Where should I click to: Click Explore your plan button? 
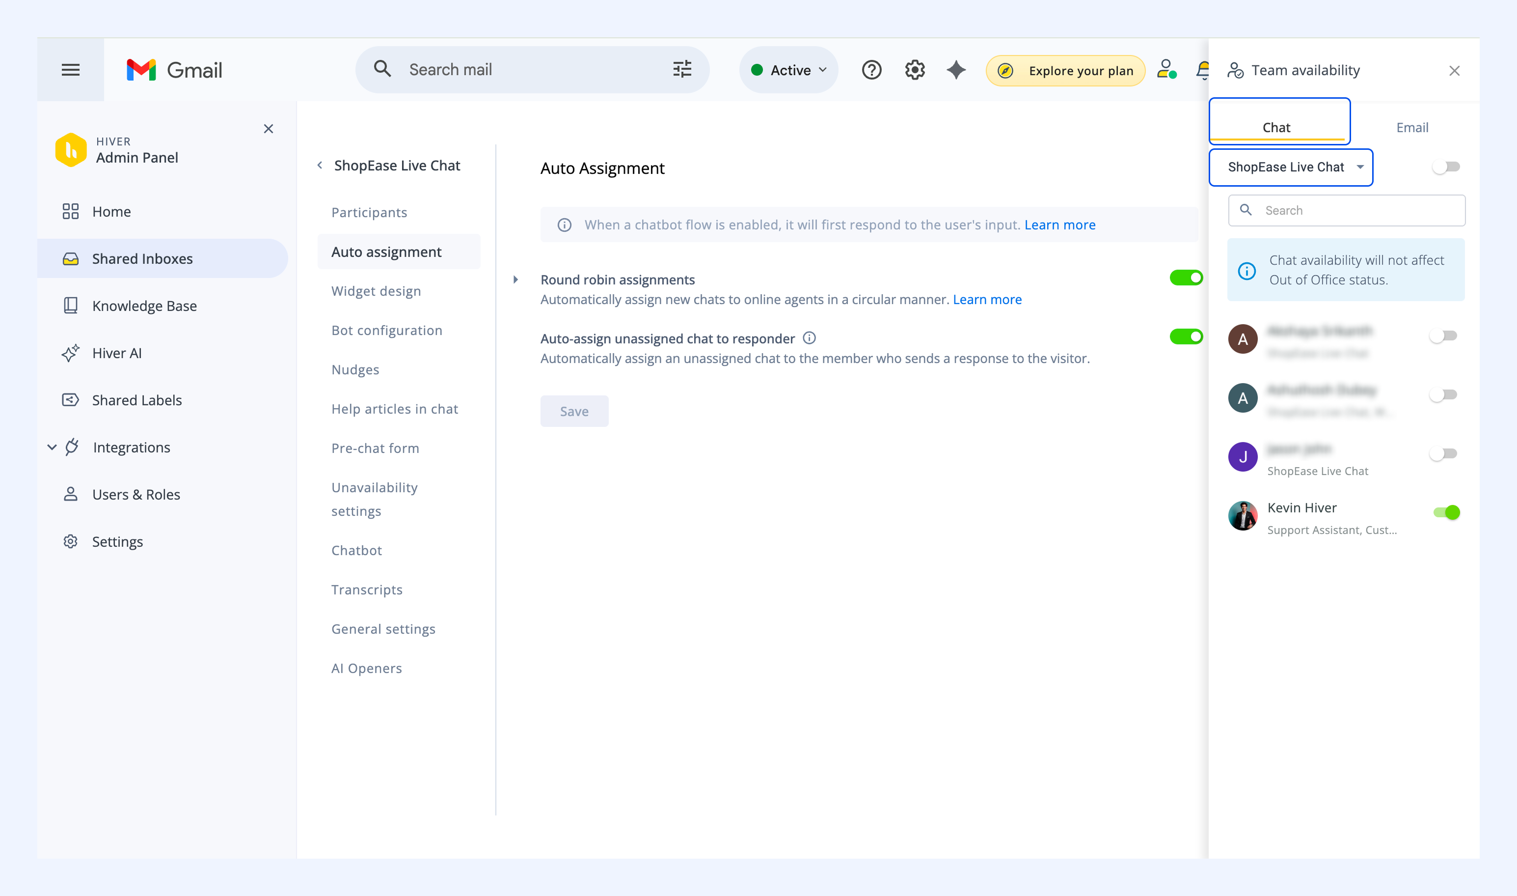click(x=1065, y=71)
